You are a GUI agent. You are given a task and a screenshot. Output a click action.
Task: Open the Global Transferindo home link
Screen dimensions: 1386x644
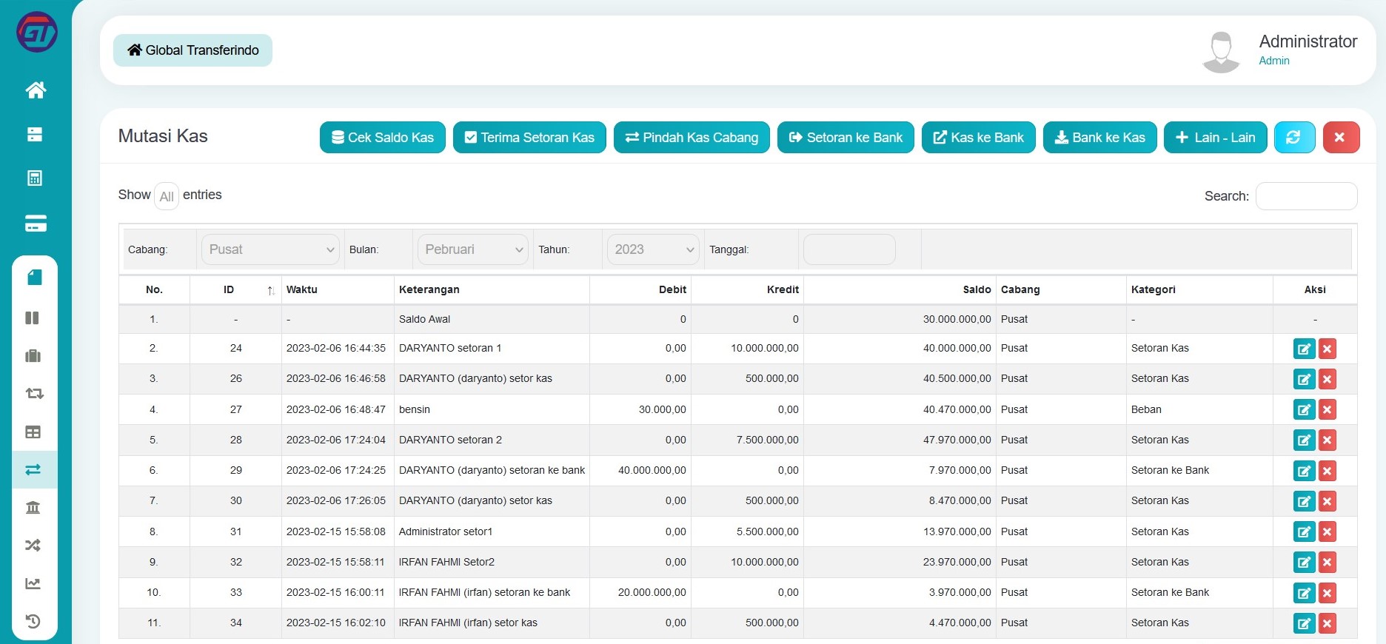tap(192, 50)
